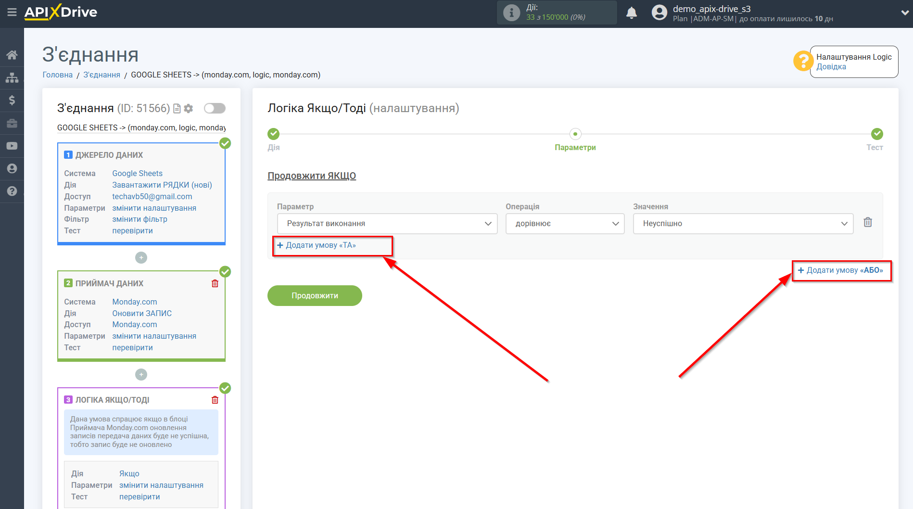Image resolution: width=913 pixels, height=509 pixels.
Task: Click logic block перевірити link
Action: point(140,496)
